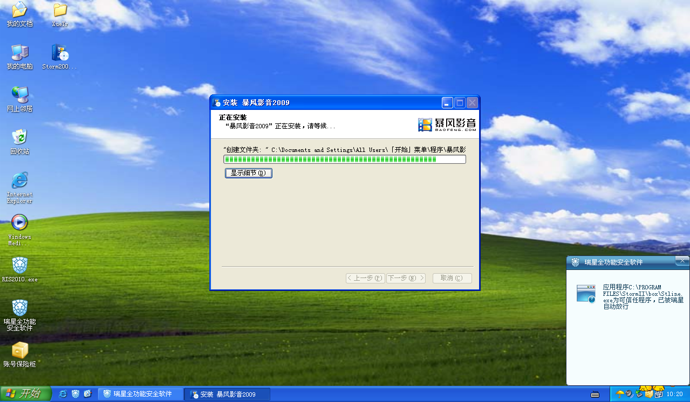Select the 我的电脑 desktop icon
The width and height of the screenshot is (690, 402).
pyautogui.click(x=19, y=57)
